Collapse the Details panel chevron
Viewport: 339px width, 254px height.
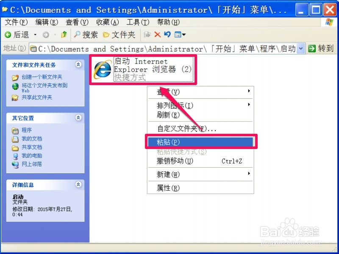click(78, 185)
